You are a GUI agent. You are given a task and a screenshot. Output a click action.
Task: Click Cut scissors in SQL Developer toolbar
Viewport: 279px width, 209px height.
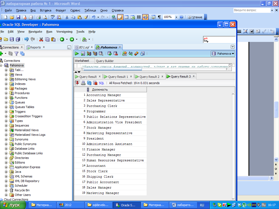click(41, 39)
